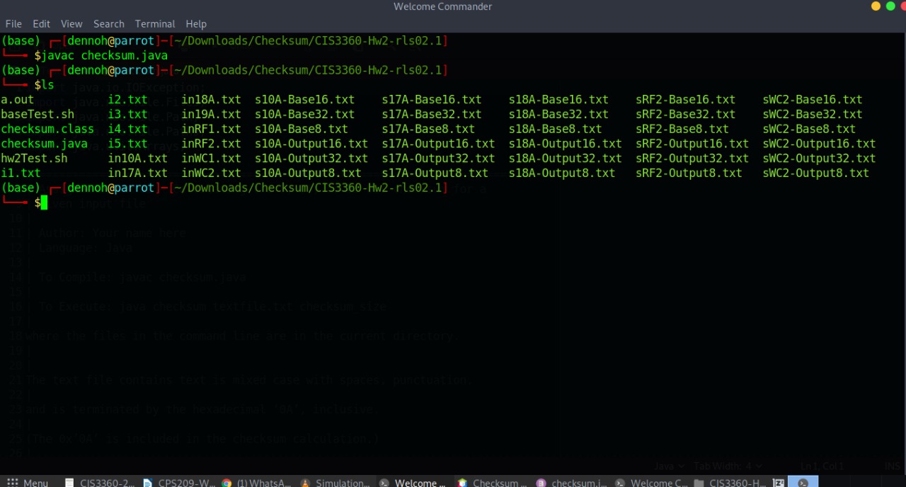
Task: Switch to CIS3360-2 document in taskbar
Action: [x=100, y=483]
